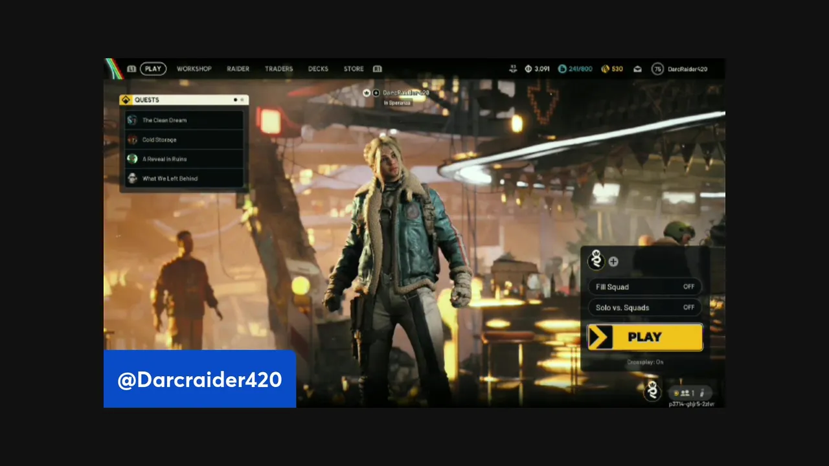Click the party leader badge above the character
829x466 pixels.
(367, 93)
